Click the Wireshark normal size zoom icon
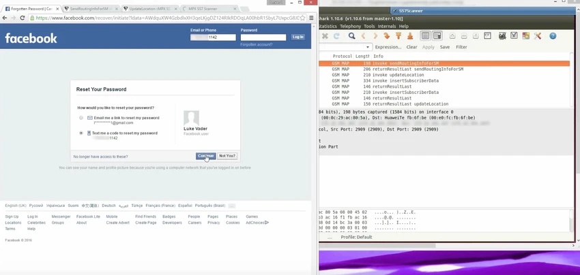Viewport: 580px width, 275px height. (476, 36)
